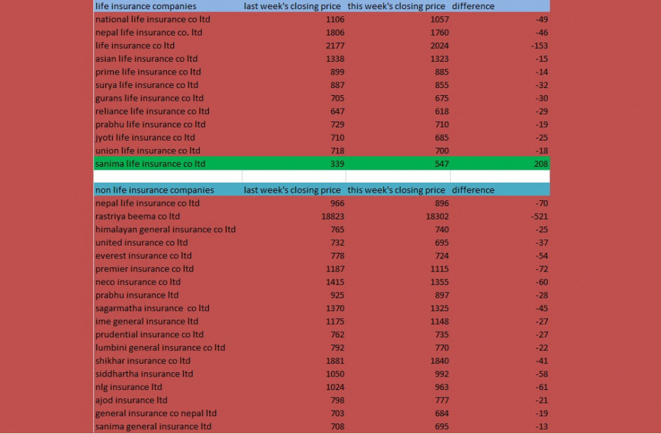Click 'nlg insurance ltd' name cell
Image resolution: width=661 pixels, height=434 pixels.
pos(167,386)
